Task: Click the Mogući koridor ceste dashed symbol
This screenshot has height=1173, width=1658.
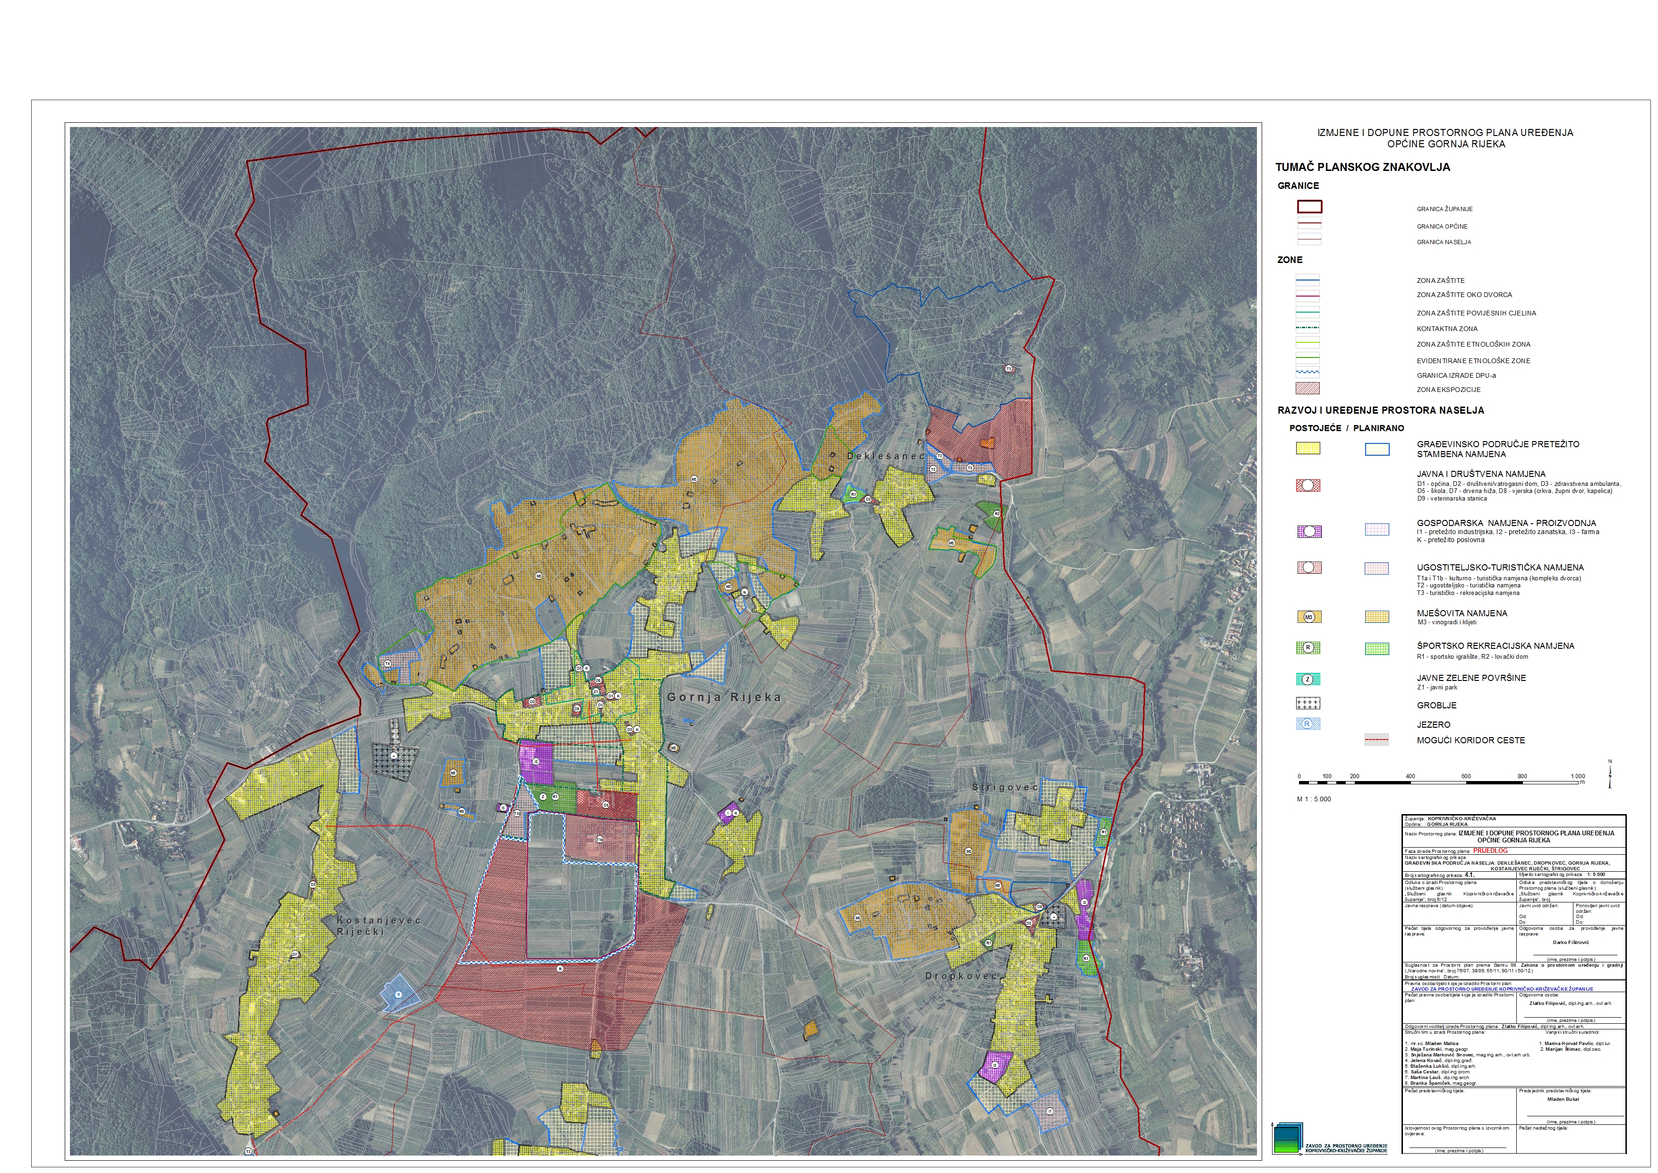Action: tap(1376, 739)
